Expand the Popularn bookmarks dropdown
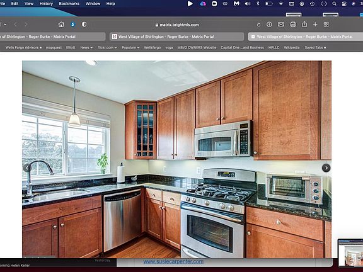The height and width of the screenshot is (272, 363). 130,47
